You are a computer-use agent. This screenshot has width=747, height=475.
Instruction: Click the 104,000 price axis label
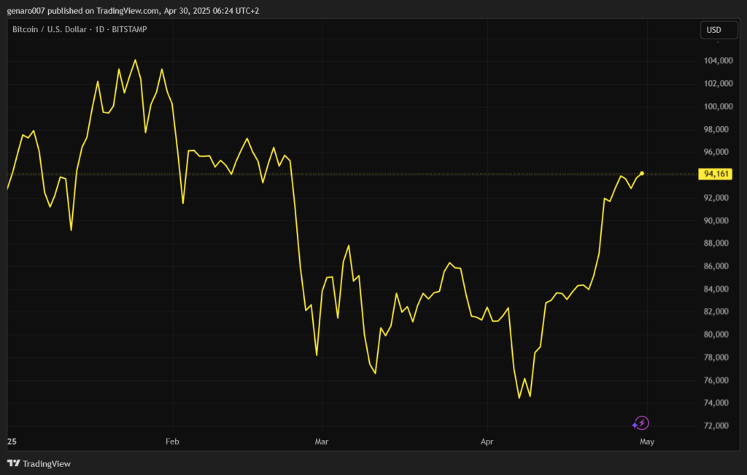pyautogui.click(x=716, y=61)
